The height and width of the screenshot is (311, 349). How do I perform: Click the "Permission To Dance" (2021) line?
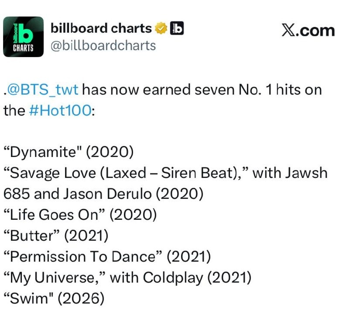click(x=107, y=256)
